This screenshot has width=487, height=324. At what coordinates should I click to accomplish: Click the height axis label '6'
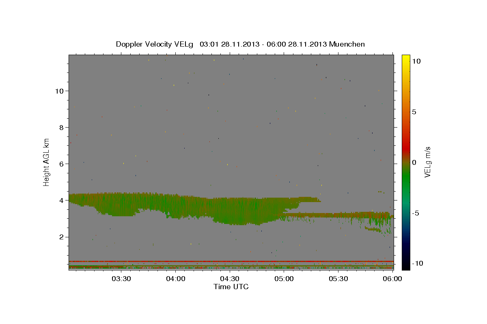[61, 164]
